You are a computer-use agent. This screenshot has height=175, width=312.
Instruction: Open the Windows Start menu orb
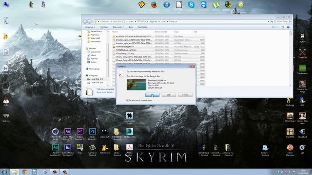click(x=4, y=172)
